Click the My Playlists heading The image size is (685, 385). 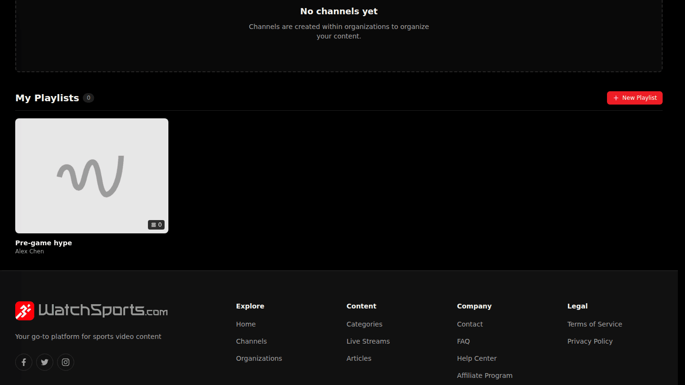point(47,98)
